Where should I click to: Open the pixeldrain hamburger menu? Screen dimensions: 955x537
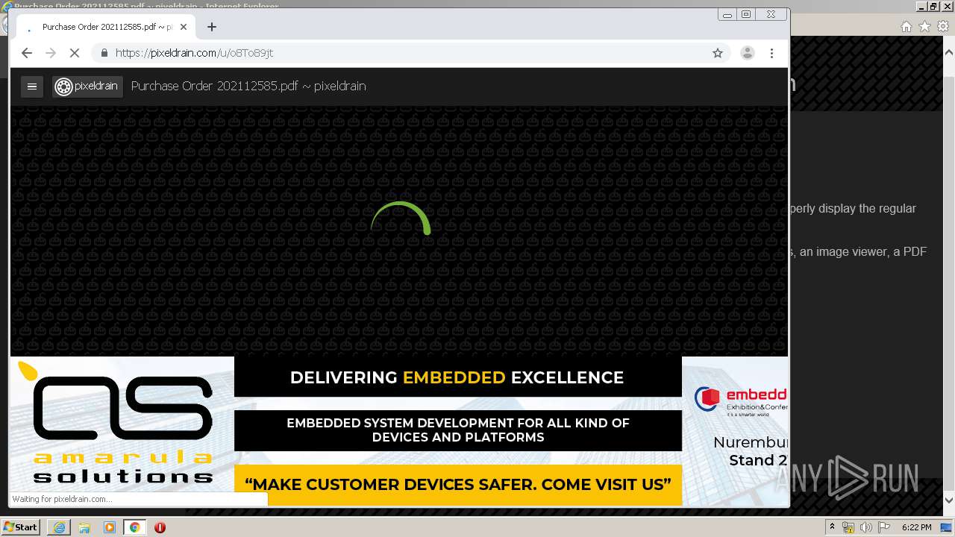pos(32,87)
